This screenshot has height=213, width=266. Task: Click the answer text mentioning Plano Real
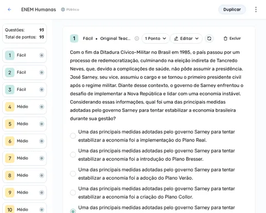coord(156,136)
